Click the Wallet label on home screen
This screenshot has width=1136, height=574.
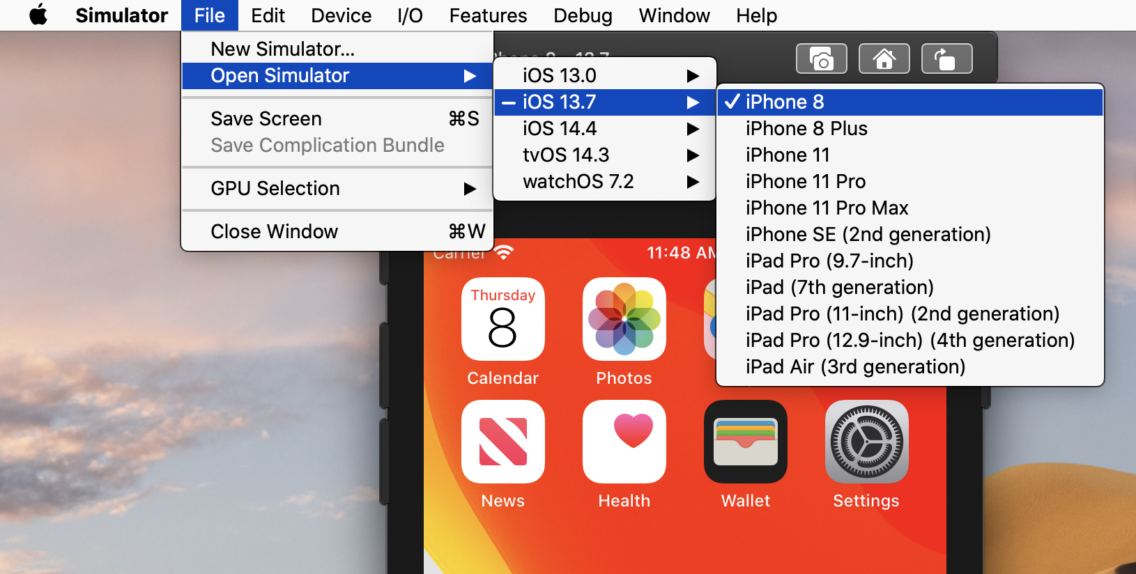click(746, 501)
